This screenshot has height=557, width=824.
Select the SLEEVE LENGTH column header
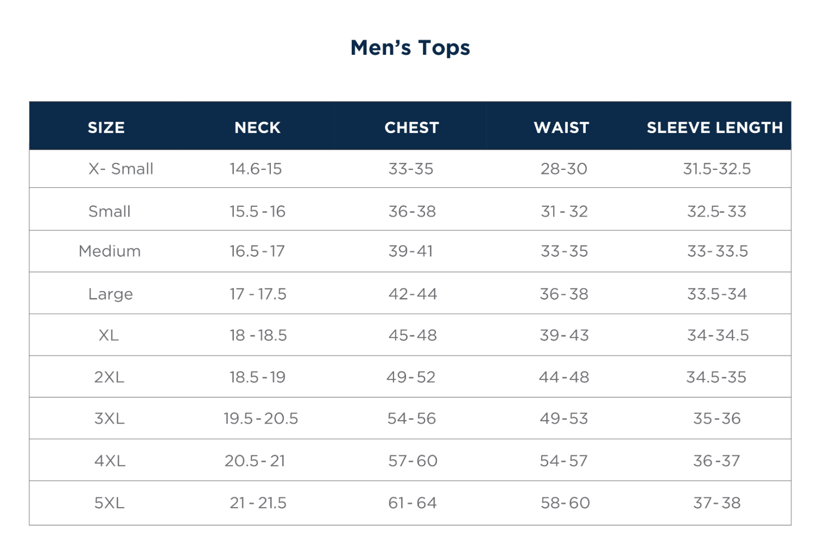click(714, 128)
